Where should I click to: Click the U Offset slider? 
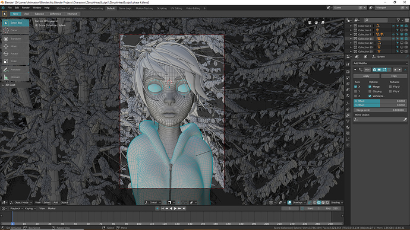[380, 101]
